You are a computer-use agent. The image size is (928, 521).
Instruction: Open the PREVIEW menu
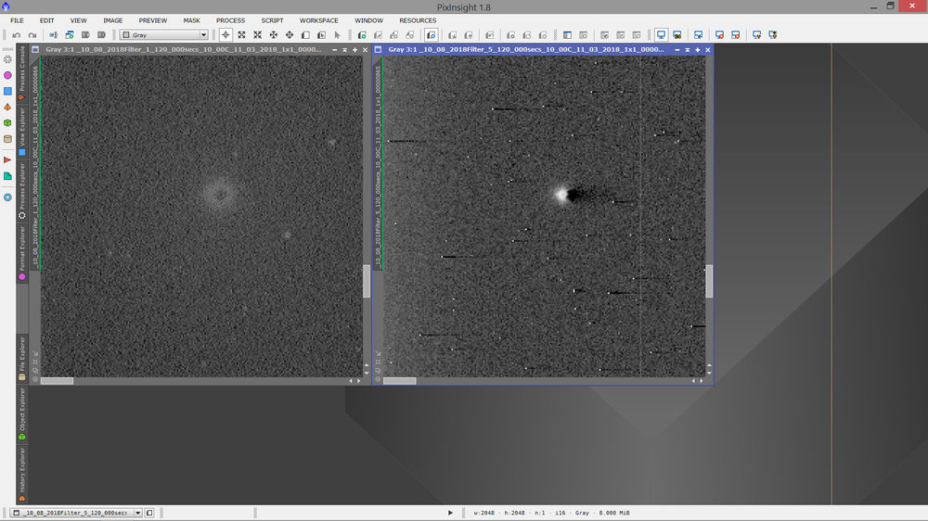(x=153, y=20)
